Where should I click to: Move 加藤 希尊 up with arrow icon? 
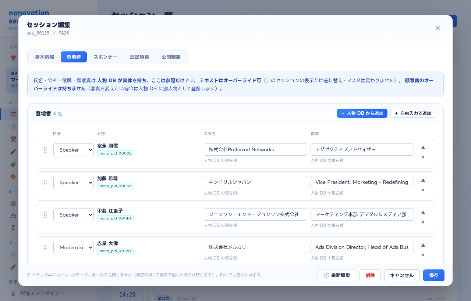coord(423,180)
